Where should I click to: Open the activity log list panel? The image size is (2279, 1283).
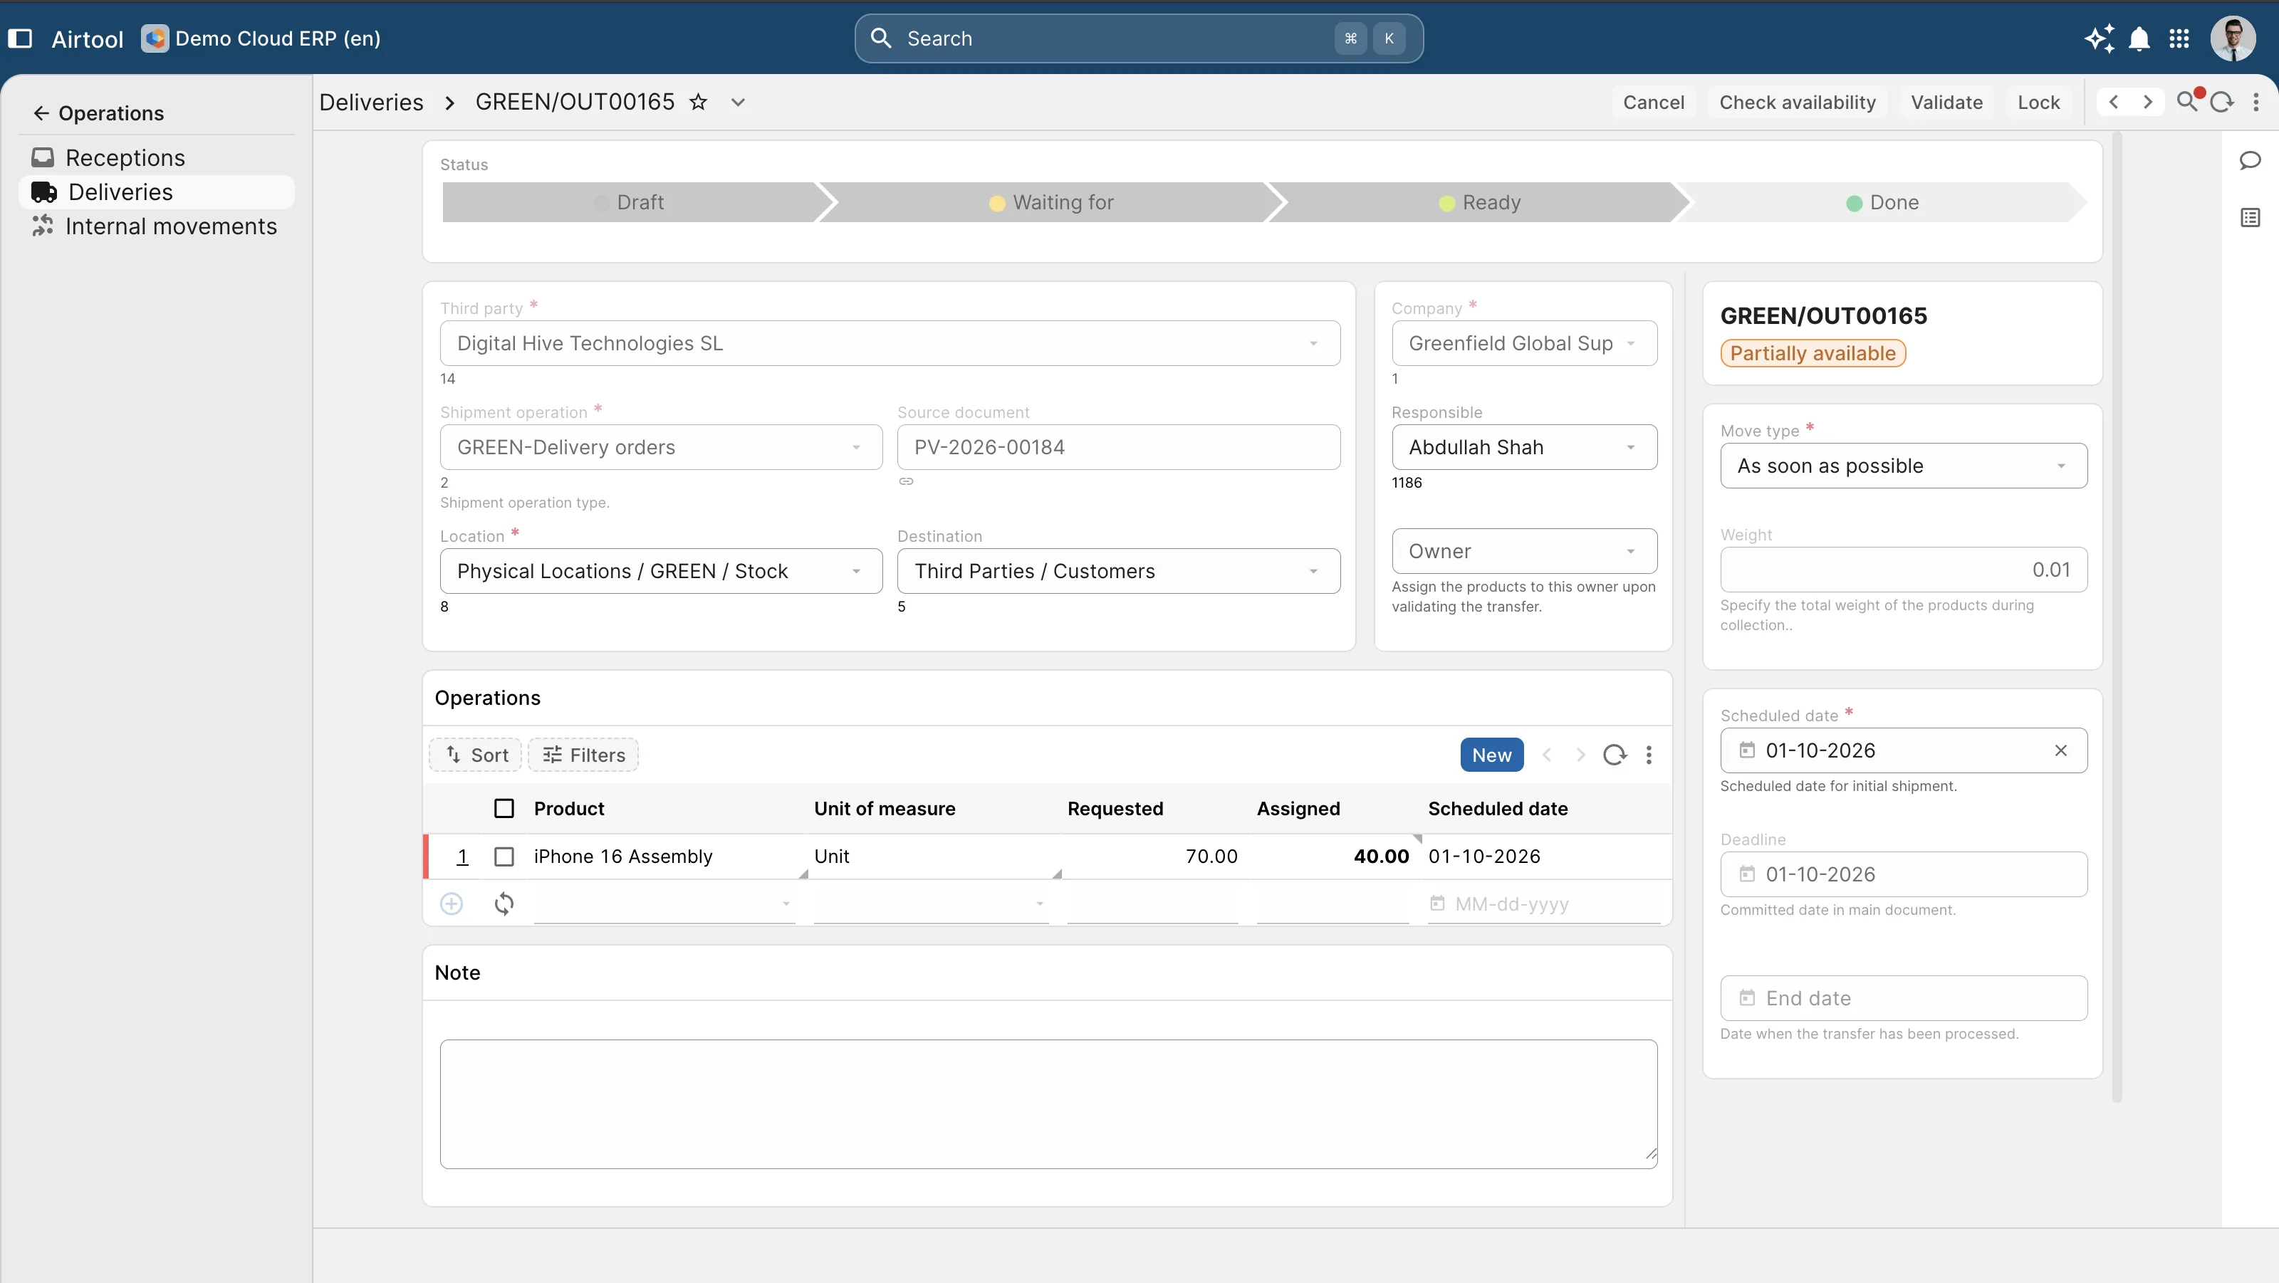point(2250,218)
